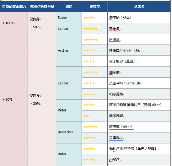The image size is (172, 166).
Task: Select the 贞德 Alter Santa Lily cell
Action: click(139, 83)
